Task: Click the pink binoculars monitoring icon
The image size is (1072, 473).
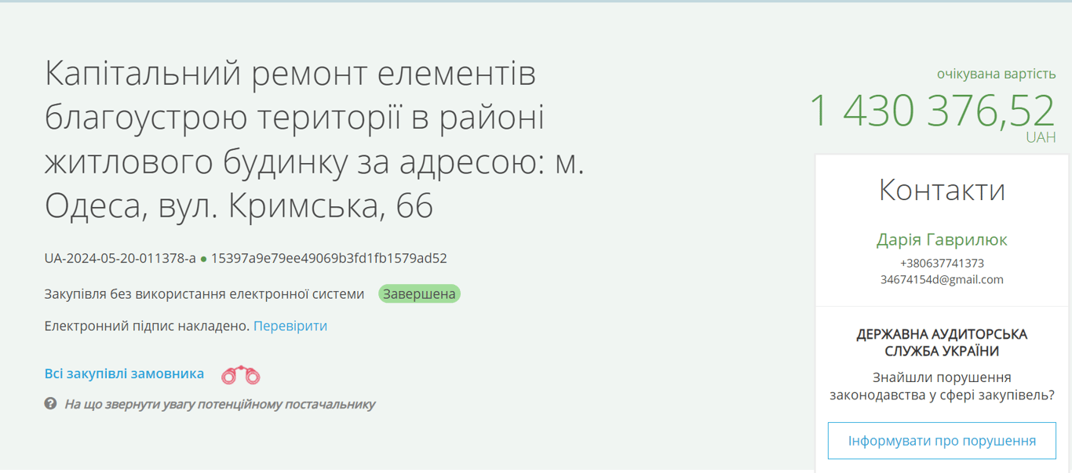Action: (242, 374)
